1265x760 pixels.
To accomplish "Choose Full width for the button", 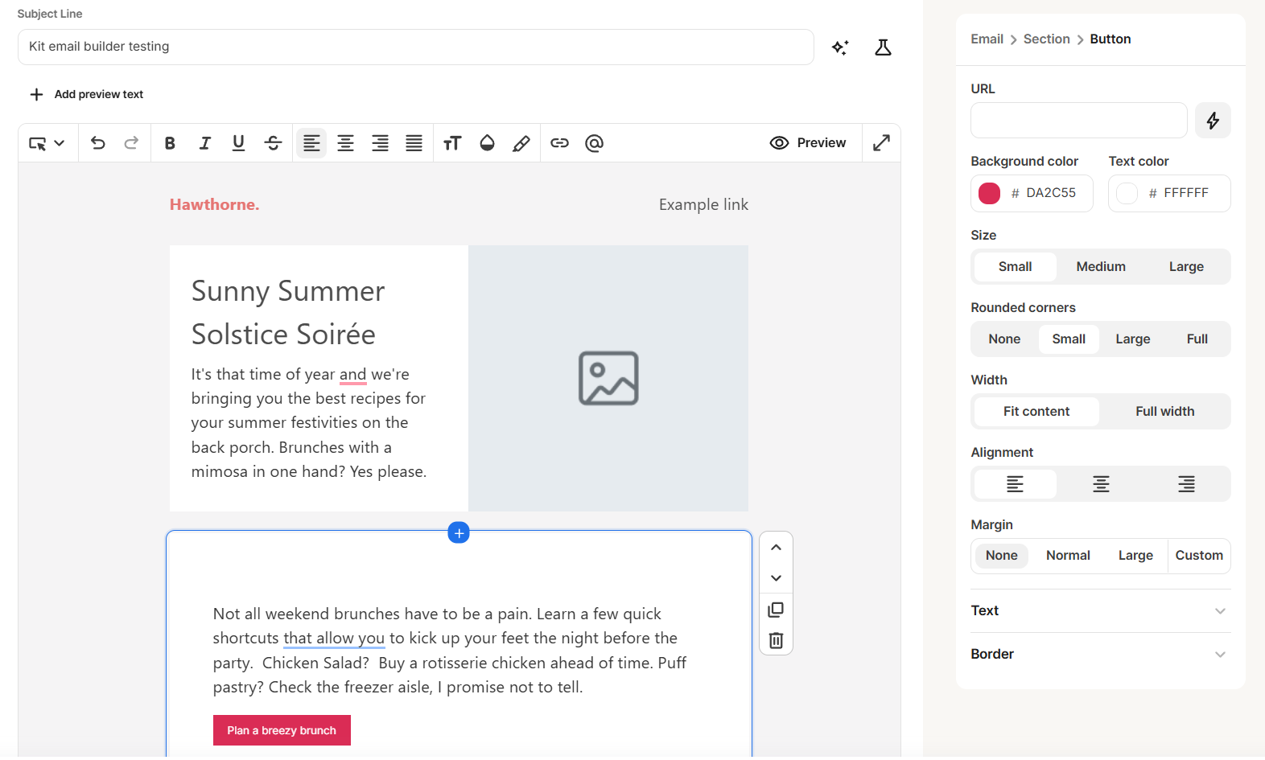I will tap(1165, 412).
